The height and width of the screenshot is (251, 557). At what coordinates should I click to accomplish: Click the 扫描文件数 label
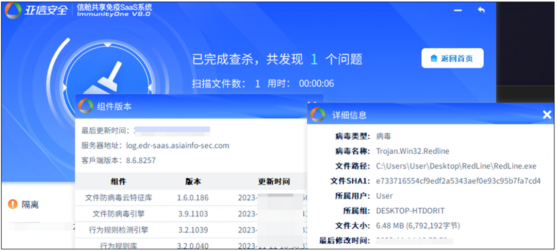219,84
